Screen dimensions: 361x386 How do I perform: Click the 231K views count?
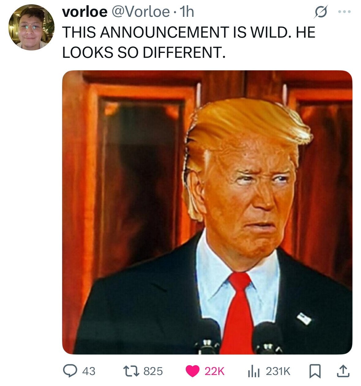click(277, 371)
